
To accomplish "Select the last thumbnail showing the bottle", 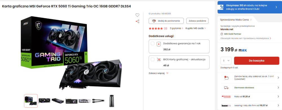I will coord(112,101).
